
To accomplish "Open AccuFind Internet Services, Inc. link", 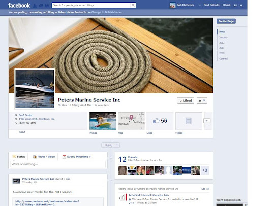I will click(148, 195).
